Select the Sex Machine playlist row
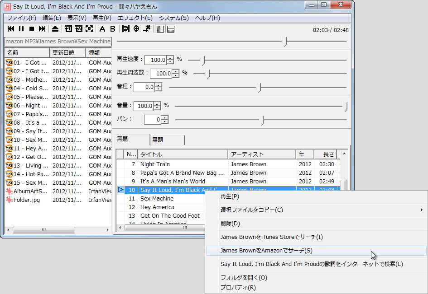Image resolution: width=428 pixels, height=294 pixels. pyautogui.click(x=161, y=199)
